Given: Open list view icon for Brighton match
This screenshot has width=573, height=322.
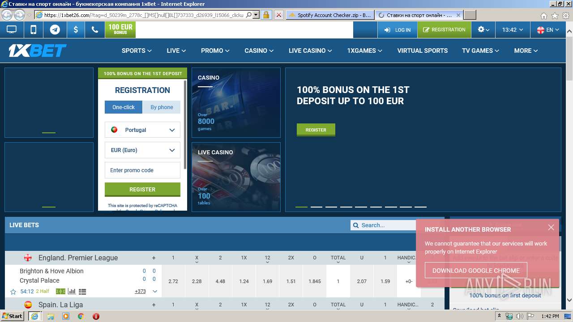Looking at the screenshot, I should tap(82, 292).
